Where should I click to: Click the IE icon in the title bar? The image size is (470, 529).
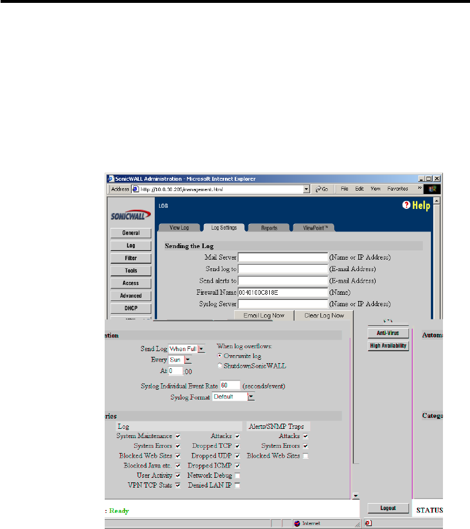click(110, 178)
